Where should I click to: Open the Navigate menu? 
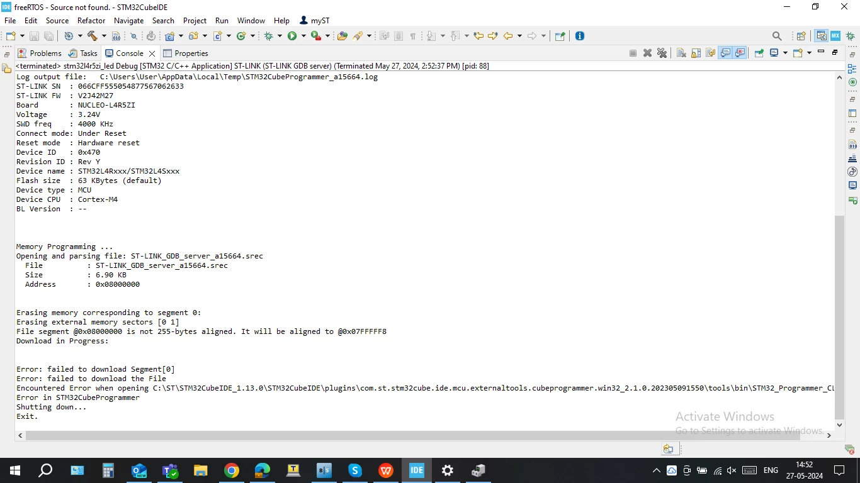pos(129,21)
